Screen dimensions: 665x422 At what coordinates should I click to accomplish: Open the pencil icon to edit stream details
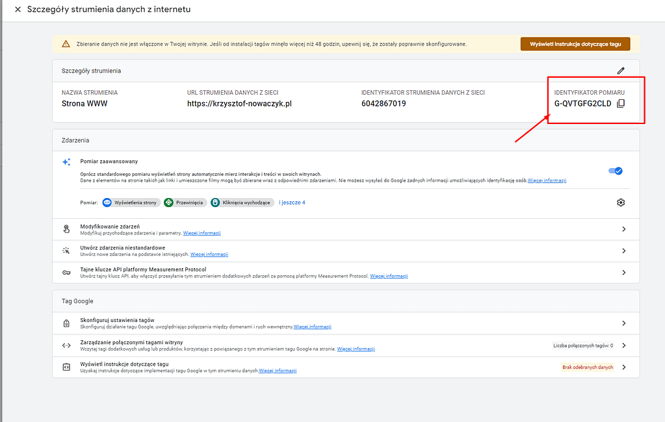point(621,69)
